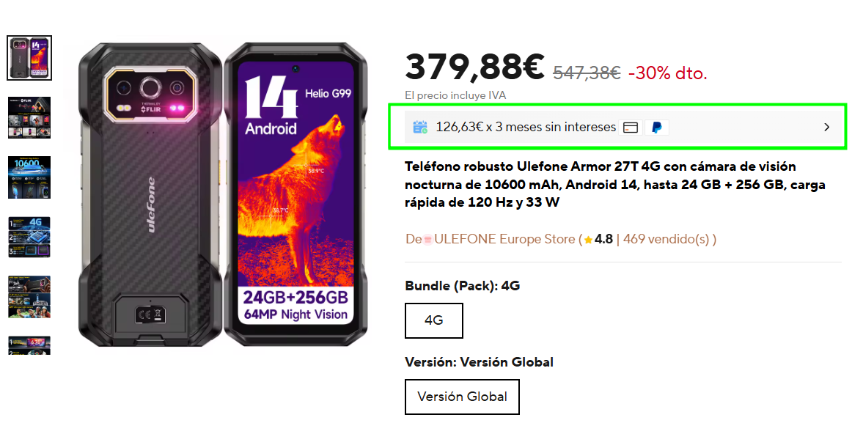Select the 10600 battery thumbnail
The width and height of the screenshot is (863, 434).
point(29,177)
